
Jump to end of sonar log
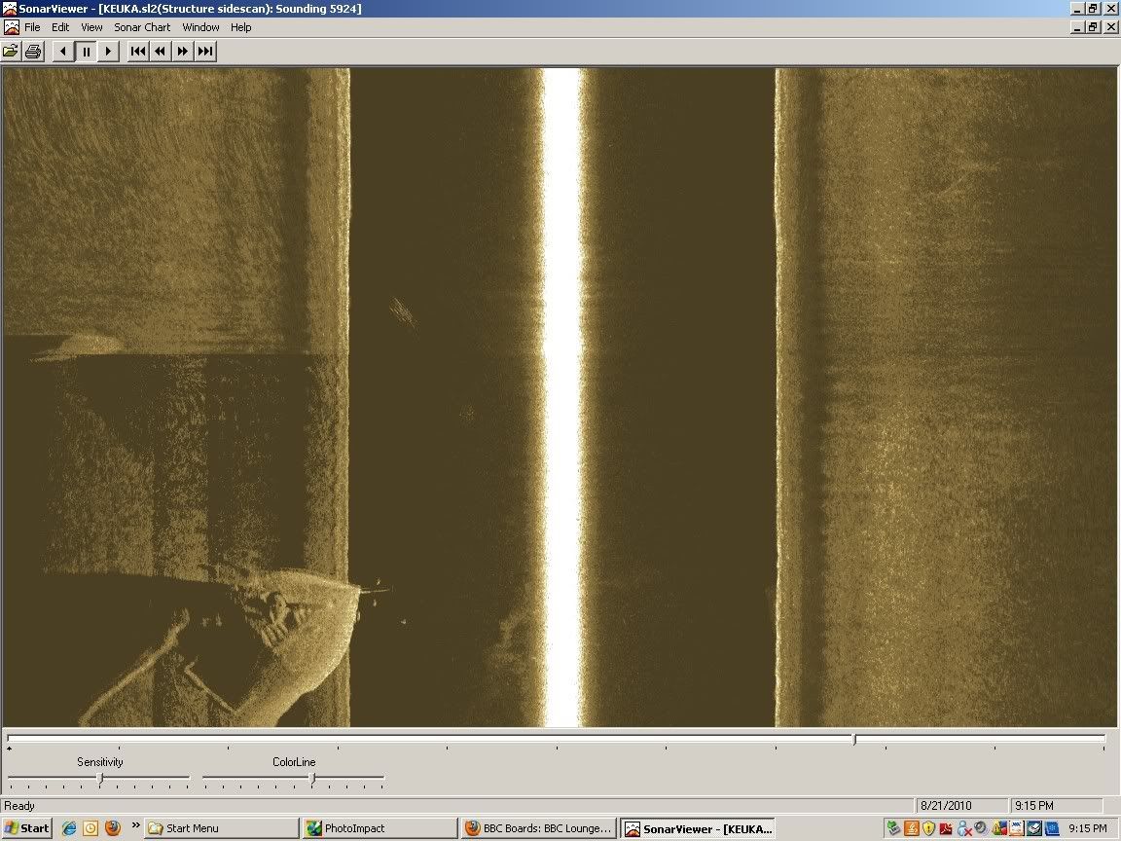pos(205,52)
